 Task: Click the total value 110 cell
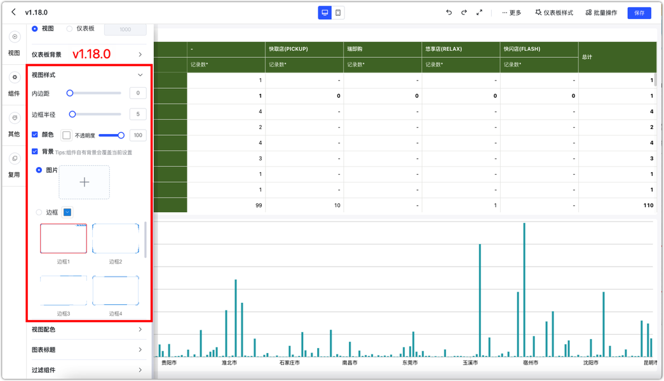pyautogui.click(x=618, y=205)
